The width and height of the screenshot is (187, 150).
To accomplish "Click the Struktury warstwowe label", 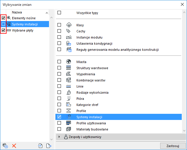I will (x=92, y=68).
